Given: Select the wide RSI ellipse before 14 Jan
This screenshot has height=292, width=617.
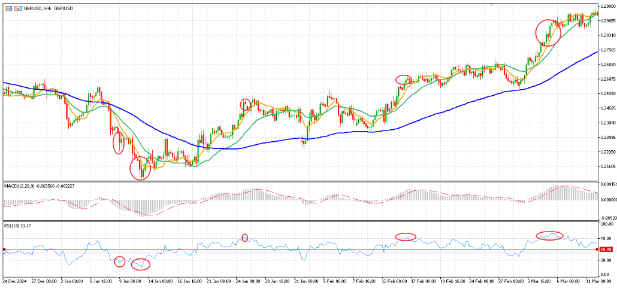Looking at the screenshot, I should 141,264.
